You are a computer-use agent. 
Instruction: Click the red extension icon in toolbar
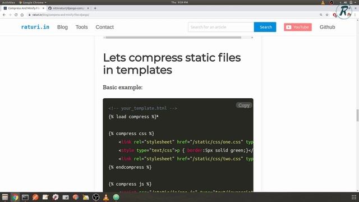click(x=335, y=15)
